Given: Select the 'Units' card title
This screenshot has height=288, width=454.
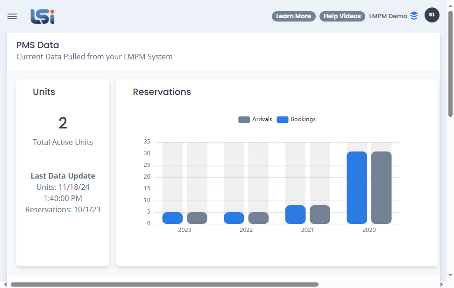Looking at the screenshot, I should [x=44, y=92].
